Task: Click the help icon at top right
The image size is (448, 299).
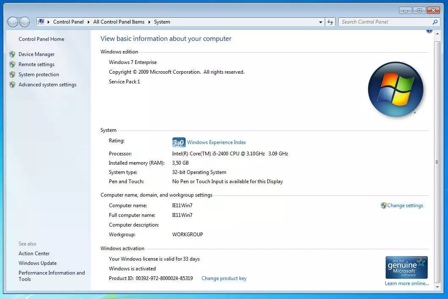Action: 429,31
